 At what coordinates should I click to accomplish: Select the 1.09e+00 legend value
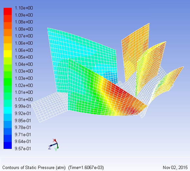(24, 15)
